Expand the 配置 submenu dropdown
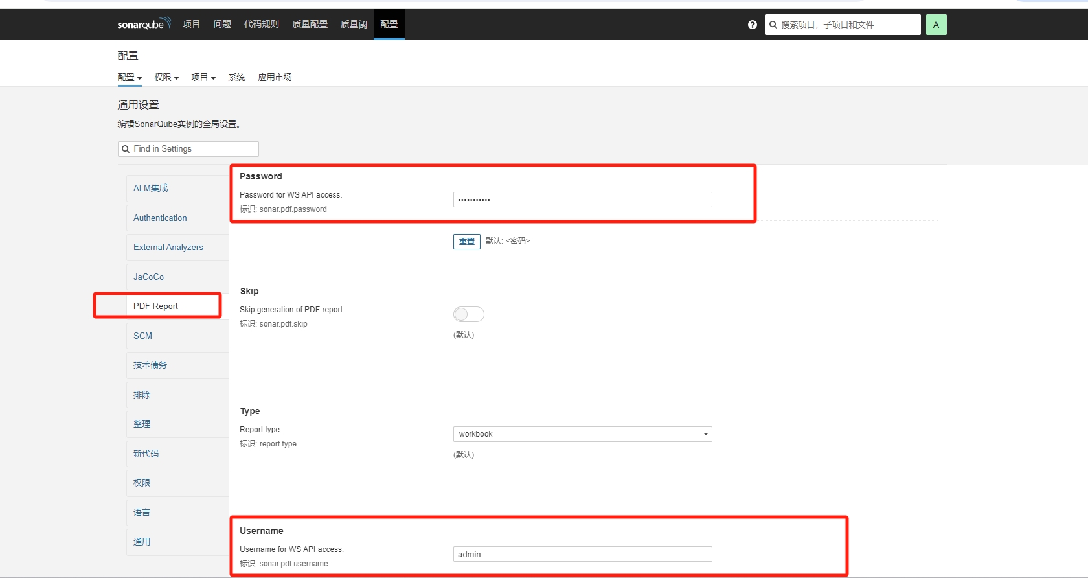The height and width of the screenshot is (578, 1088). pyautogui.click(x=130, y=77)
